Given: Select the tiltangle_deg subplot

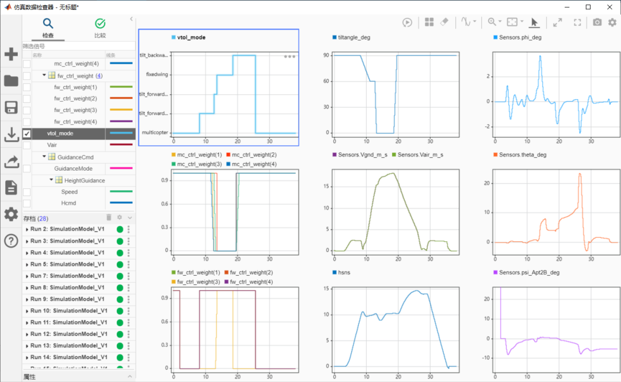Looking at the screenshot, I should click(396, 95).
